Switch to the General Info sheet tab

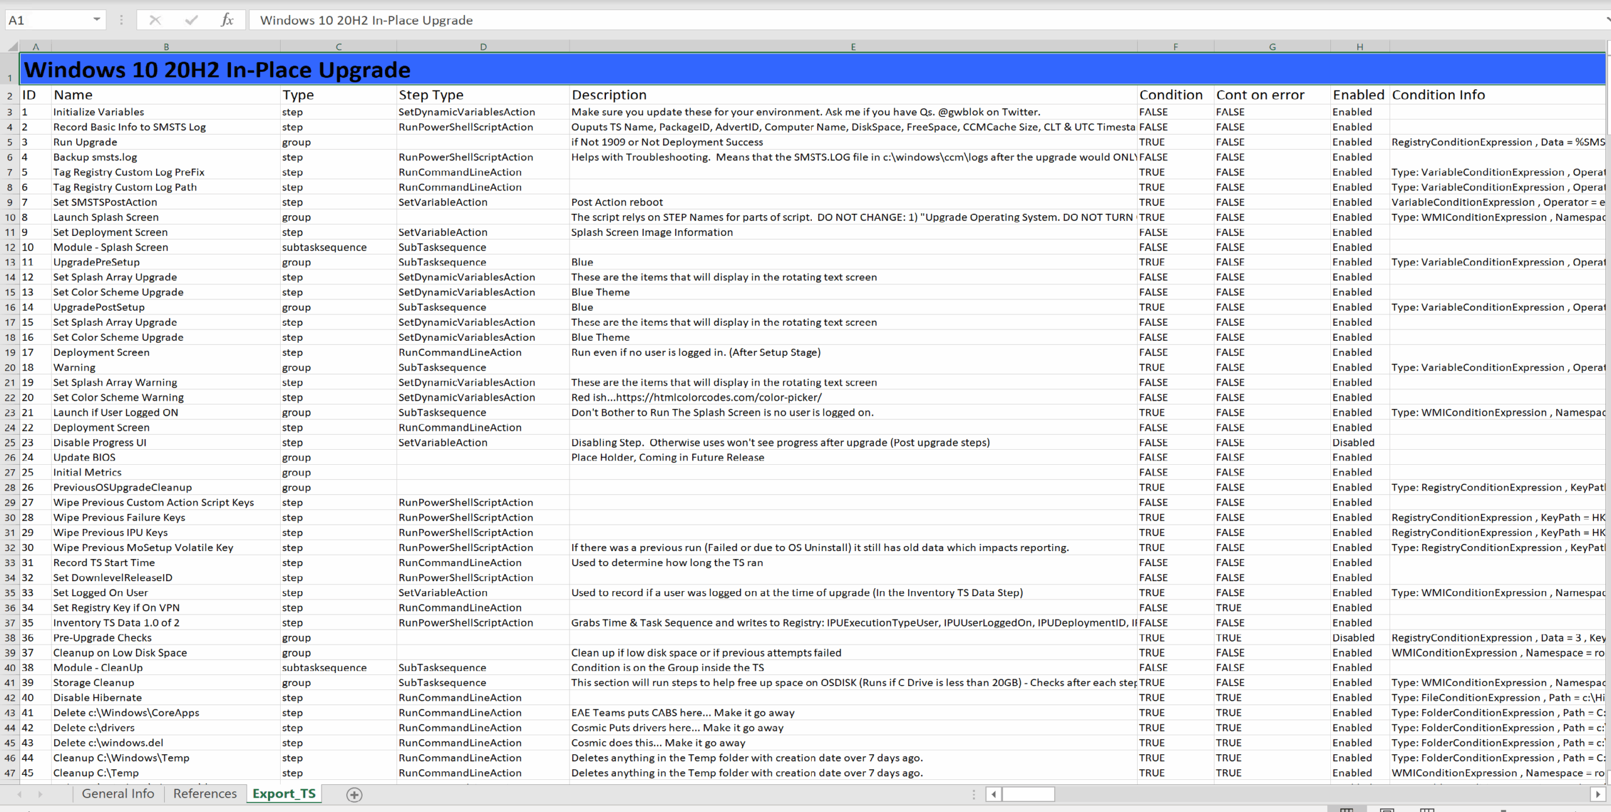[118, 794]
